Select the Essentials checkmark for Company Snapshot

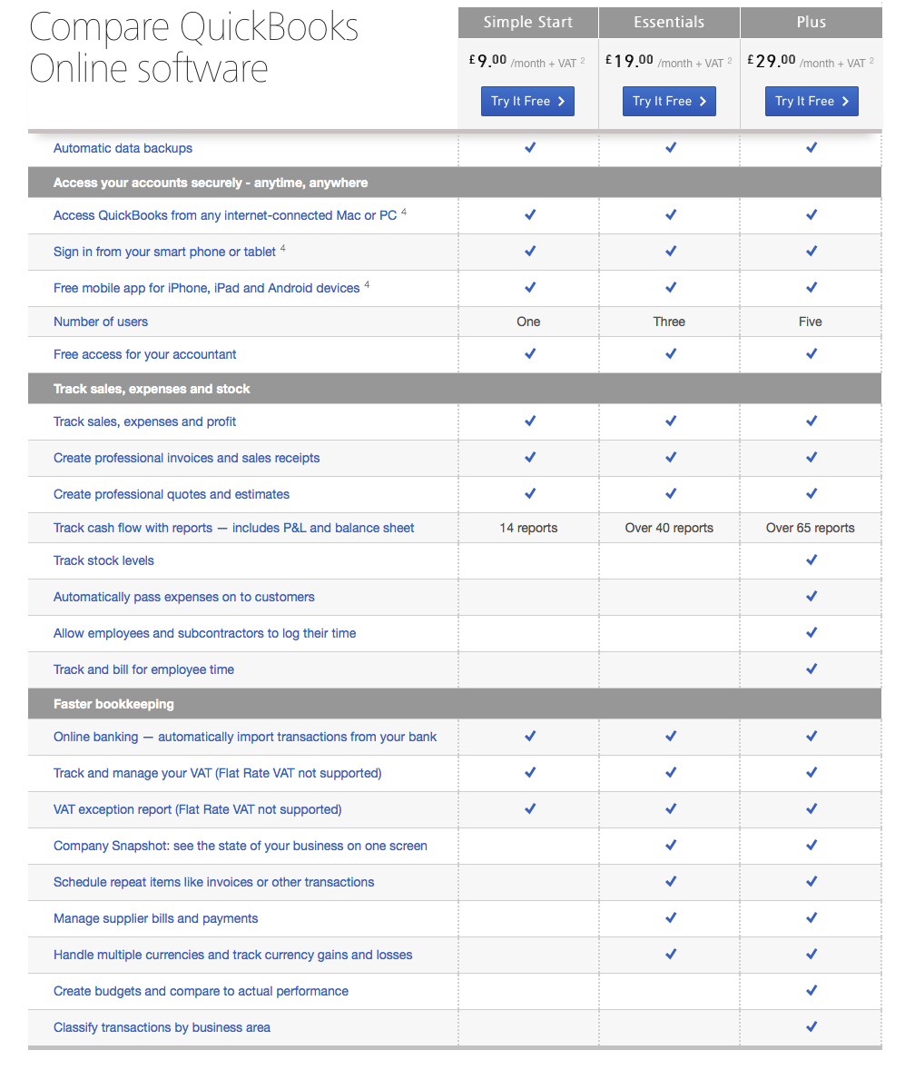click(670, 846)
